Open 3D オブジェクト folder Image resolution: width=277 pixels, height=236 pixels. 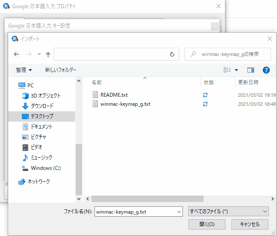pos(41,96)
